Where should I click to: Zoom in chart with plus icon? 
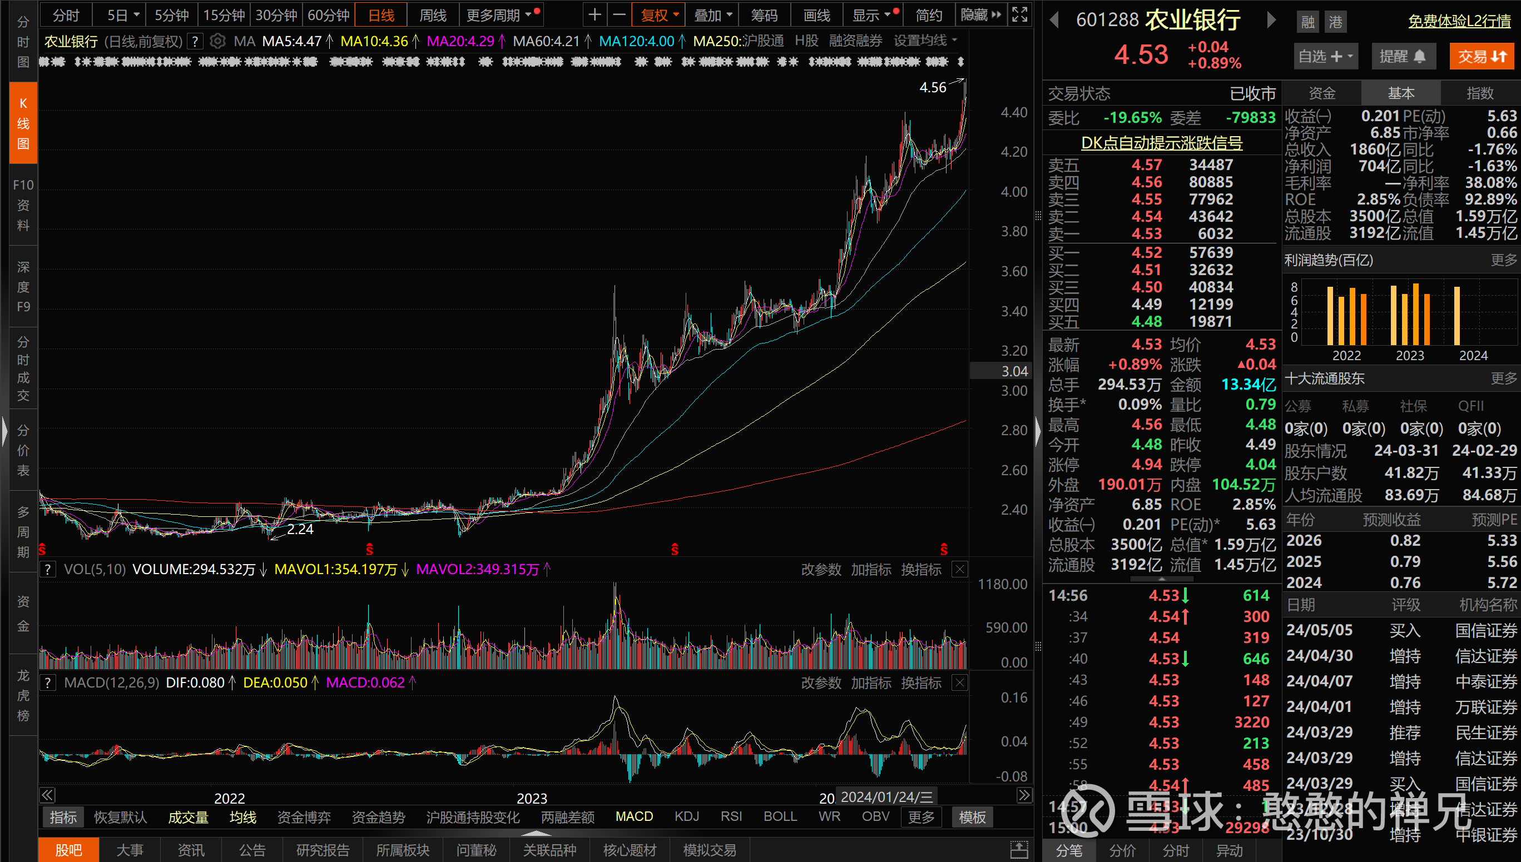coord(594,15)
